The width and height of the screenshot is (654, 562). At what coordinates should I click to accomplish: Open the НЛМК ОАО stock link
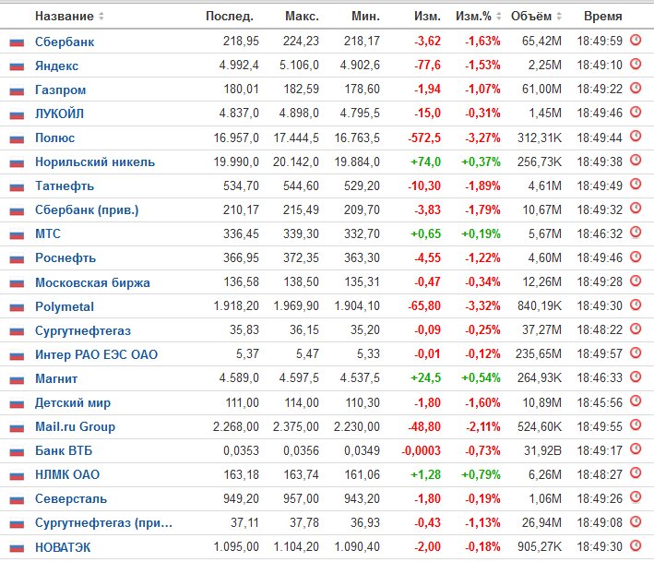(x=67, y=475)
